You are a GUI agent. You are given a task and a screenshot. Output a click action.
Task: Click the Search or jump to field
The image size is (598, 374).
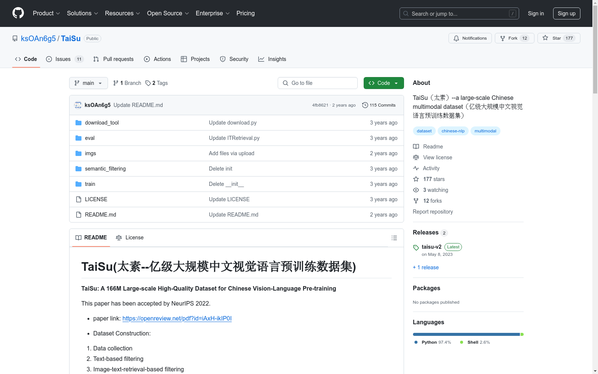point(459,13)
